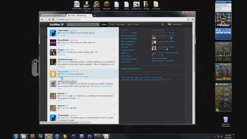The image size is (247, 139).
Task: Click the CPU Usage gadget
Action: (223, 72)
